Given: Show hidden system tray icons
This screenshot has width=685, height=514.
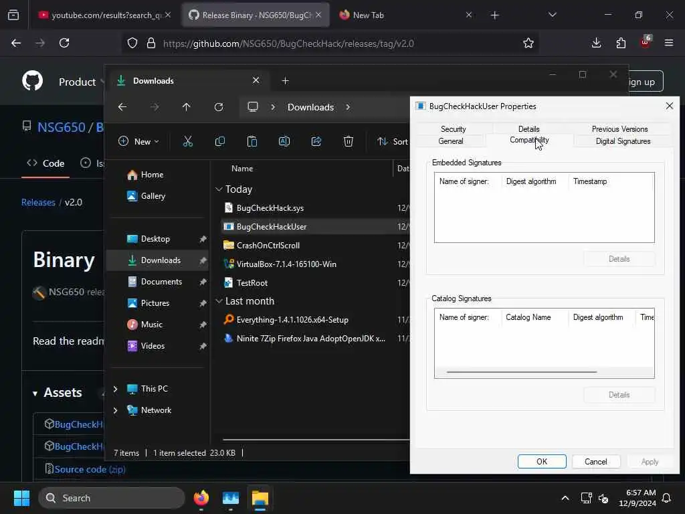Looking at the screenshot, I should tap(565, 498).
